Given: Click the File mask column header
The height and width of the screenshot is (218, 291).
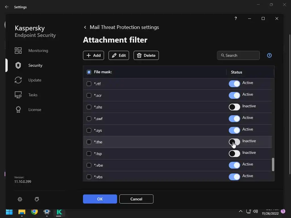Looking at the screenshot, I should coord(103,72).
